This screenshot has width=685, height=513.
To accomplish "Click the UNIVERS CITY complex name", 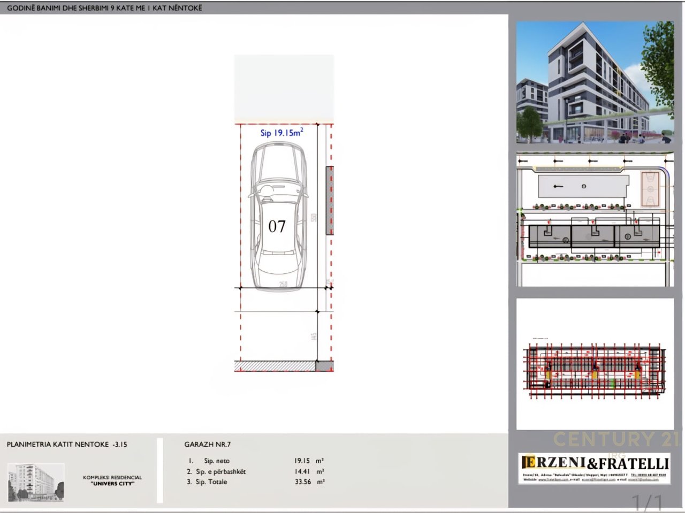I will (112, 483).
